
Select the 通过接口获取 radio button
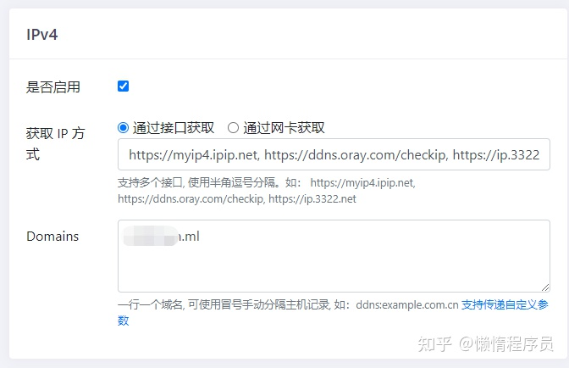[123, 127]
